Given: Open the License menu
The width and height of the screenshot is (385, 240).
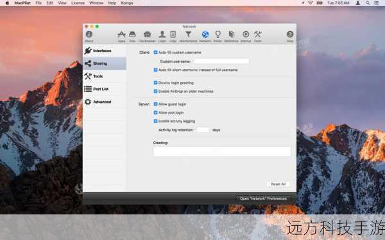Looking at the screenshot, I should pyautogui.click(x=78, y=3).
